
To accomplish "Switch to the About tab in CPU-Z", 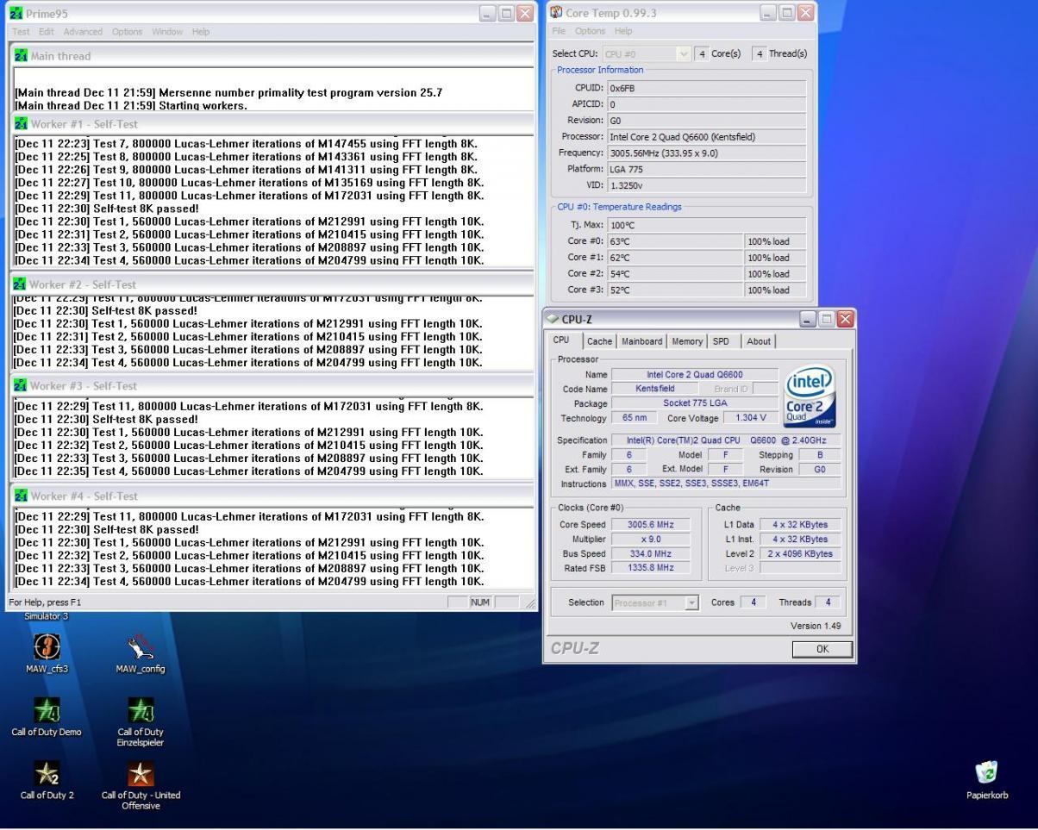I will click(759, 341).
